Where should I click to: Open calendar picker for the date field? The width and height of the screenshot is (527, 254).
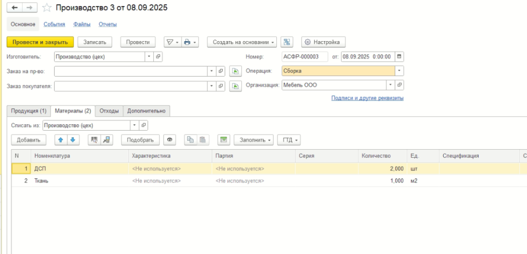(x=399, y=57)
